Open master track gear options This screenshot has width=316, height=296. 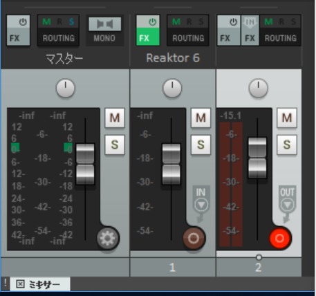point(108,238)
